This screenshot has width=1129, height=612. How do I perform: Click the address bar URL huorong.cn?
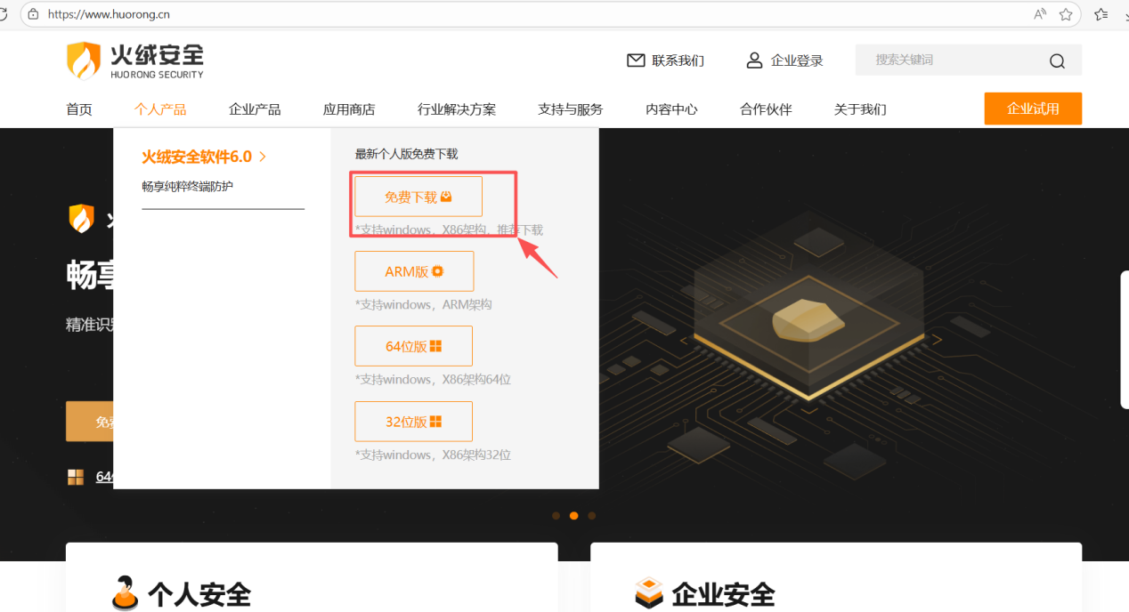(109, 14)
